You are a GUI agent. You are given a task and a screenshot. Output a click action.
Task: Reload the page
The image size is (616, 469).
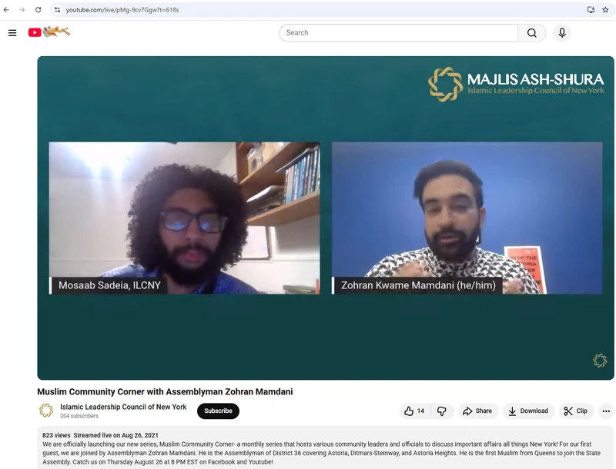(x=38, y=10)
